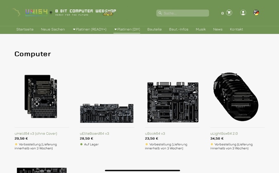This screenshot has width=279, height=173.
Task: Open the Kontakt page
Action: click(236, 29)
